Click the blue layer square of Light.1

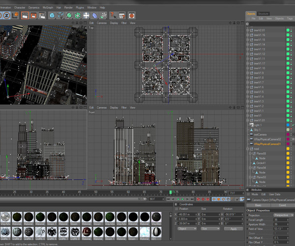pyautogui.click(x=288, y=125)
